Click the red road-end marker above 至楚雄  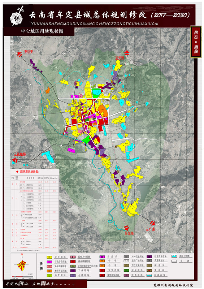tap(126, 228)
